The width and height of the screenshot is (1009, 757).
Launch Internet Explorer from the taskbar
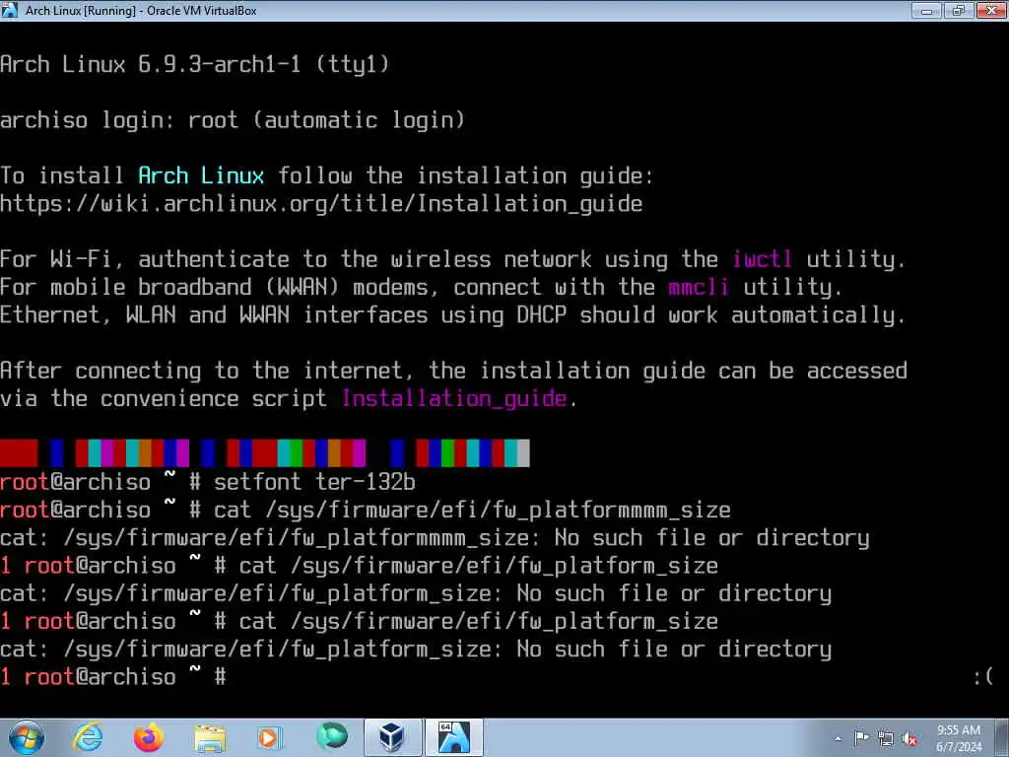click(x=88, y=737)
